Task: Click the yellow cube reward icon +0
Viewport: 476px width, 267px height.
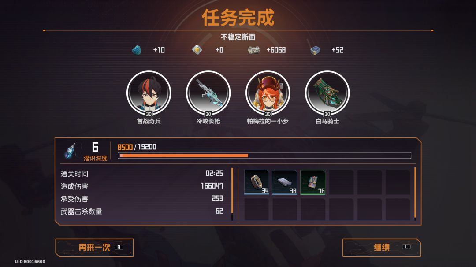Action: (x=197, y=50)
